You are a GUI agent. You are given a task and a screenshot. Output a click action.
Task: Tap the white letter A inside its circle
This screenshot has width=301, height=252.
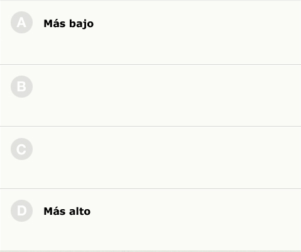click(21, 23)
